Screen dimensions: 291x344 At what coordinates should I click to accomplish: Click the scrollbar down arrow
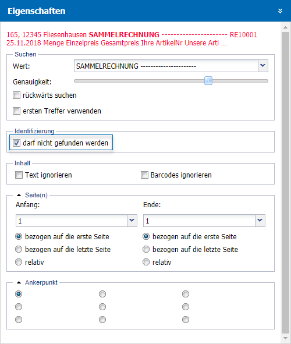pos(285,338)
